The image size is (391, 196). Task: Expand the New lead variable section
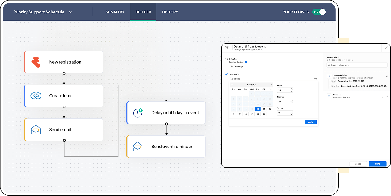387,96
